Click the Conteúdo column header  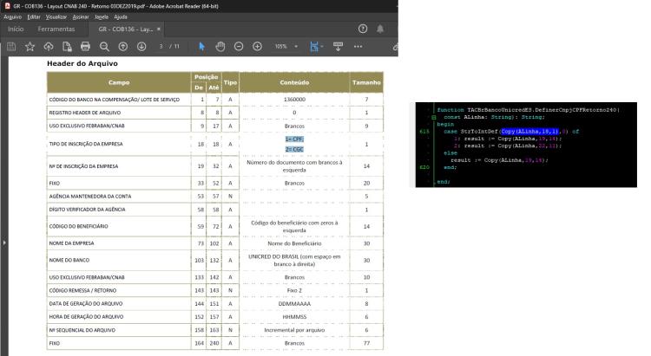(x=294, y=82)
